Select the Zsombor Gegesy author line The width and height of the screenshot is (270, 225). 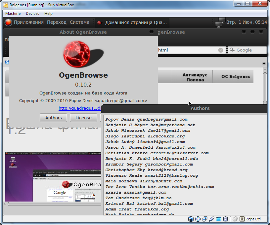pos(149,164)
